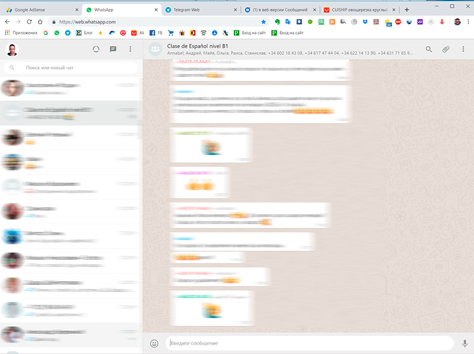Open WhatsApp Status updates icon
Image resolution: width=474 pixels, height=354 pixels.
click(96, 49)
